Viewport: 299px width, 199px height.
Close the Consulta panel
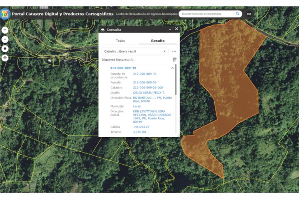tap(176, 29)
